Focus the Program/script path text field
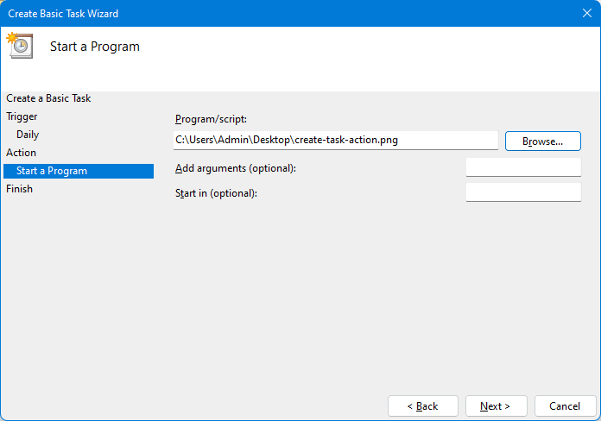This screenshot has height=421, width=601. [335, 141]
